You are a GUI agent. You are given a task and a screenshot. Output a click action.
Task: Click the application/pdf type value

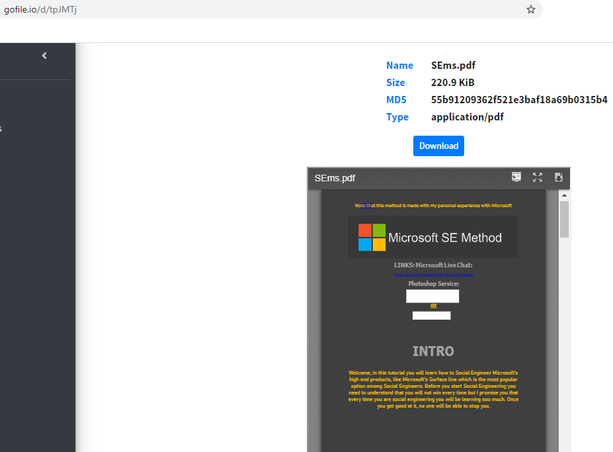(468, 117)
